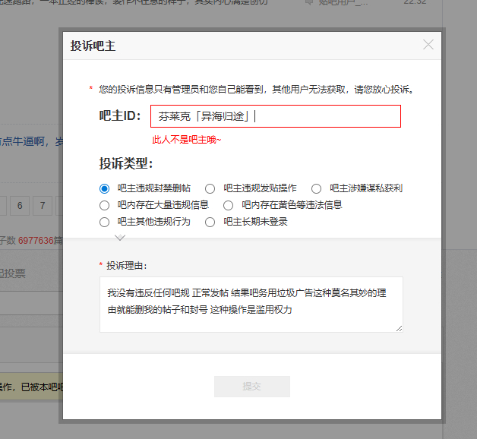Close the 投诉吧主 dialog with the X icon
The image size is (477, 439).
tap(428, 45)
